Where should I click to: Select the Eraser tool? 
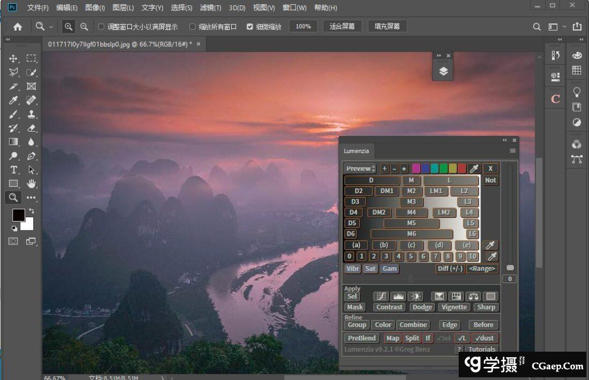[x=31, y=128]
